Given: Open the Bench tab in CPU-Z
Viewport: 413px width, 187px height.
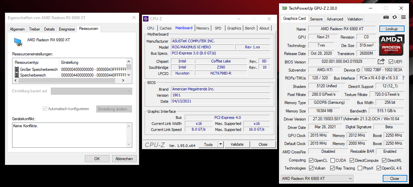Looking at the screenshot, I should click(x=250, y=28).
